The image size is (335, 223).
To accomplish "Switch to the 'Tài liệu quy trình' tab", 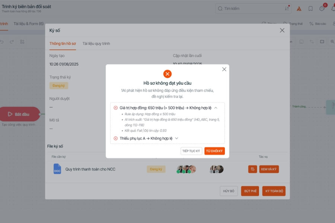I will point(96,43).
